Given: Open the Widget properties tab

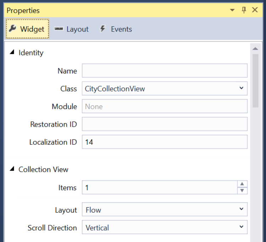Looking at the screenshot, I should point(27,29).
